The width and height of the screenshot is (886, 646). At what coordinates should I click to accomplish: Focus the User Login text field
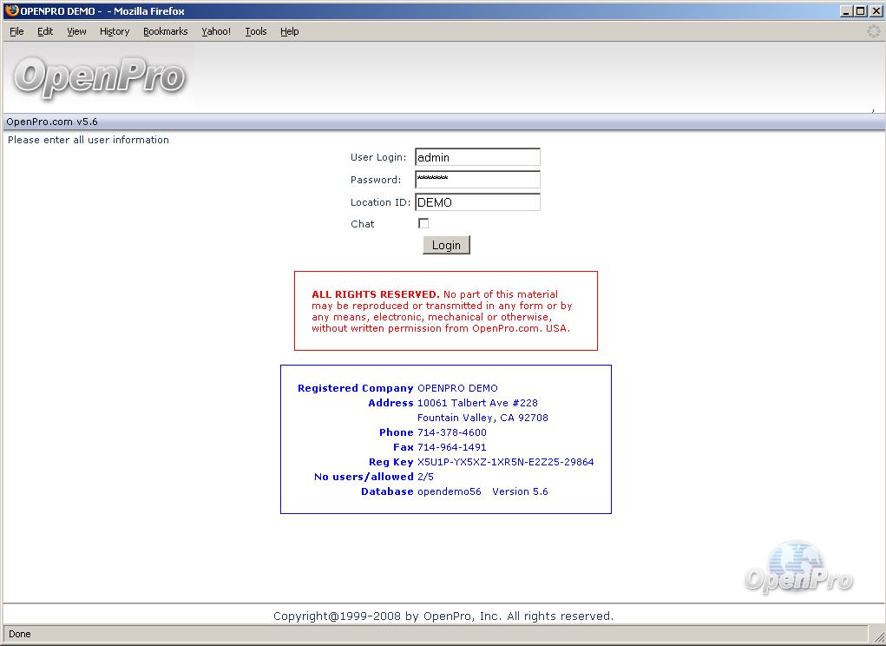pos(477,157)
